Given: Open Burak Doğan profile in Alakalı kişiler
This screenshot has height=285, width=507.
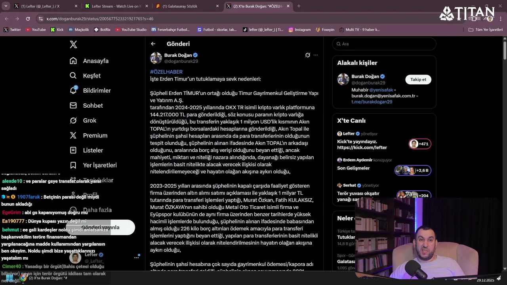Looking at the screenshot, I should 365,76.
